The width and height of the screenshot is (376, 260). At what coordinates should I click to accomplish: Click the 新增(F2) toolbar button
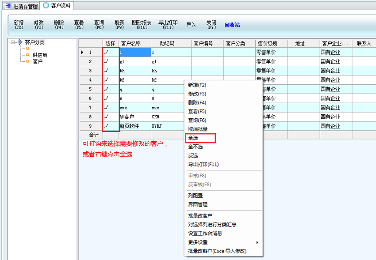(19, 25)
